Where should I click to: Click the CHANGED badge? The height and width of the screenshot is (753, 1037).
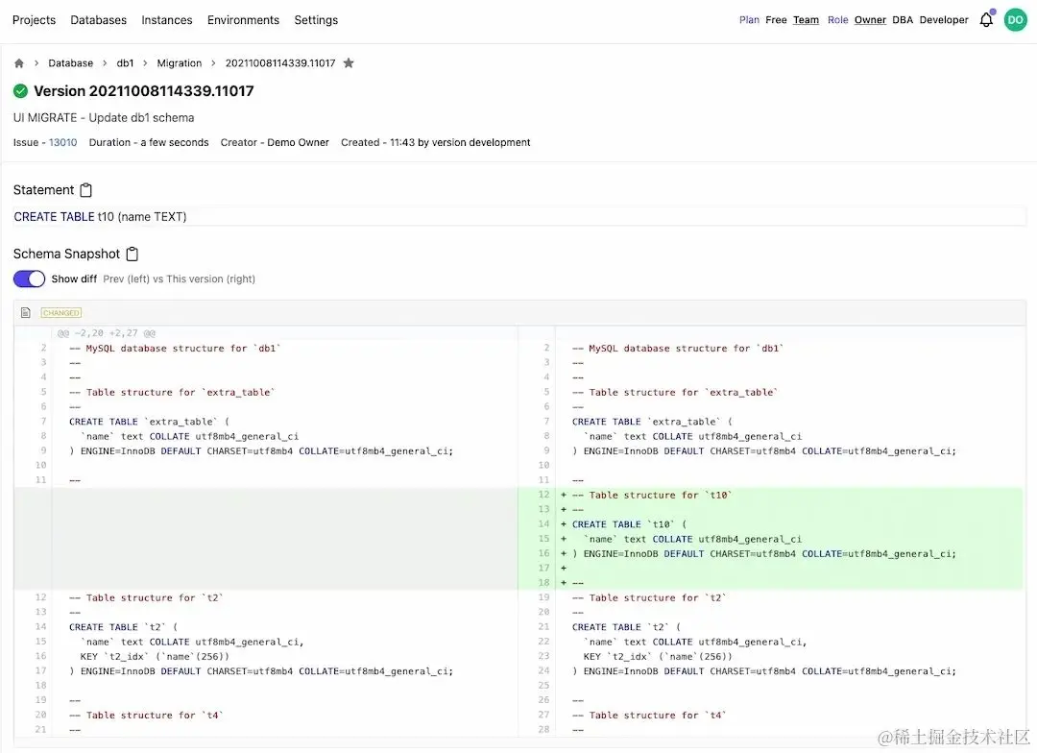[60, 312]
